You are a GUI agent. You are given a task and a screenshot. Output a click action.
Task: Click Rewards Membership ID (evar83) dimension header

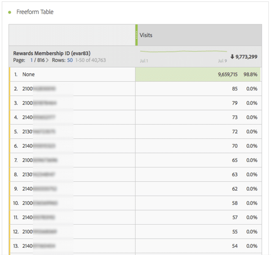51,53
